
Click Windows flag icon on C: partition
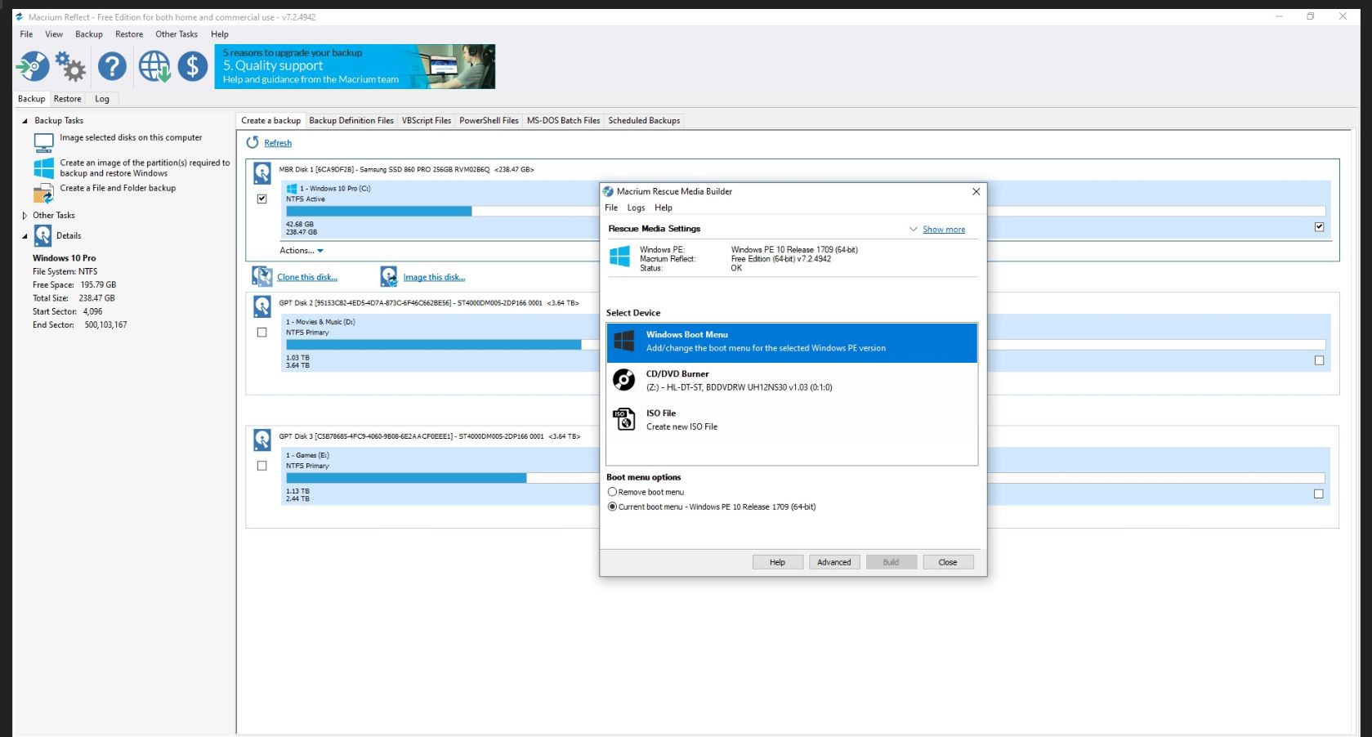pos(292,189)
